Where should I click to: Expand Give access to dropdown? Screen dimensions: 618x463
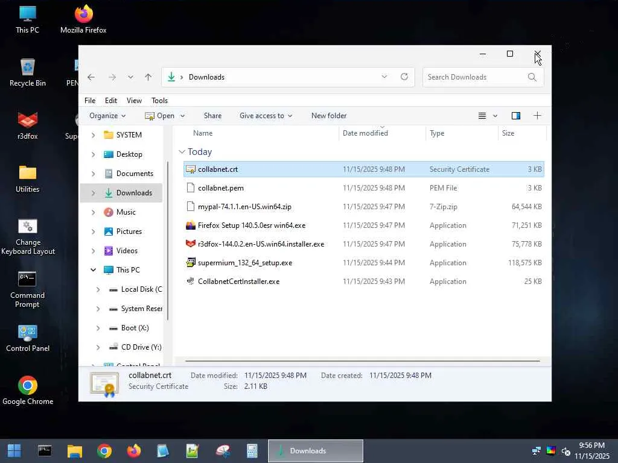[266, 116]
